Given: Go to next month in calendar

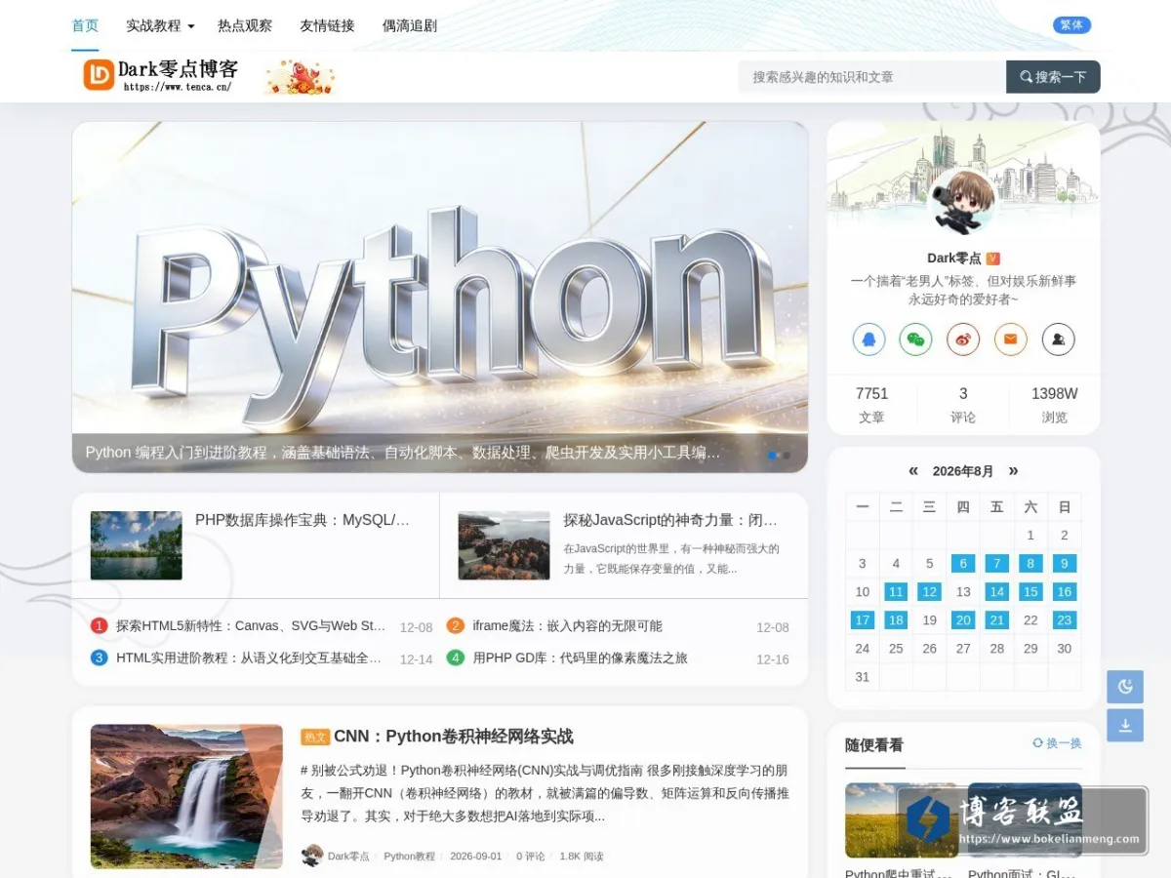Looking at the screenshot, I should coord(1013,470).
